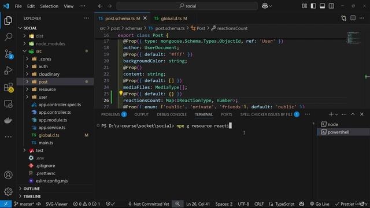The height and width of the screenshot is (208, 370).
Task: Click the social command center search box
Action: (187, 6)
